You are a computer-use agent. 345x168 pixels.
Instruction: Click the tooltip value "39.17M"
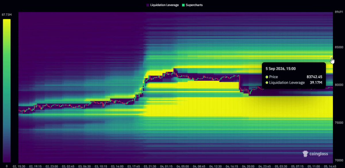[x=316, y=83]
